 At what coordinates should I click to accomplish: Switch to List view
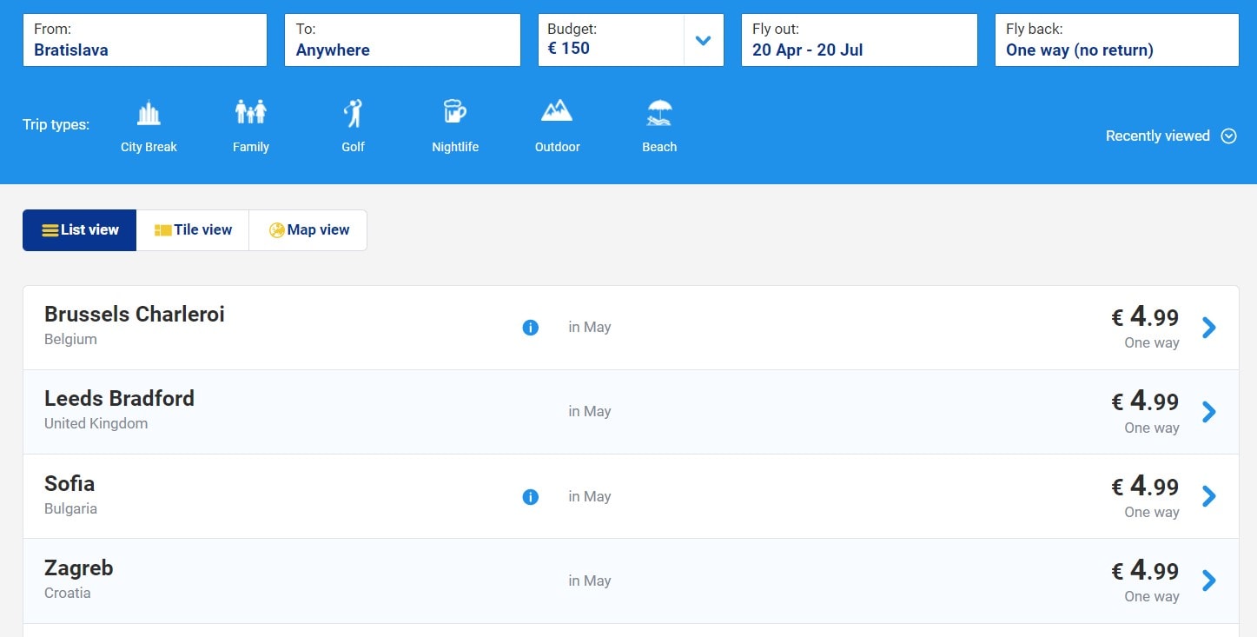point(80,230)
